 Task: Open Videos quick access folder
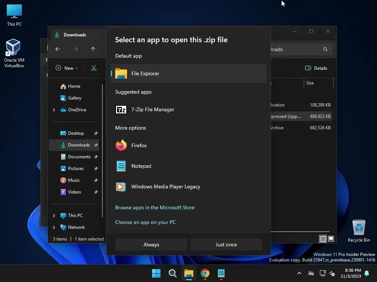click(74, 192)
